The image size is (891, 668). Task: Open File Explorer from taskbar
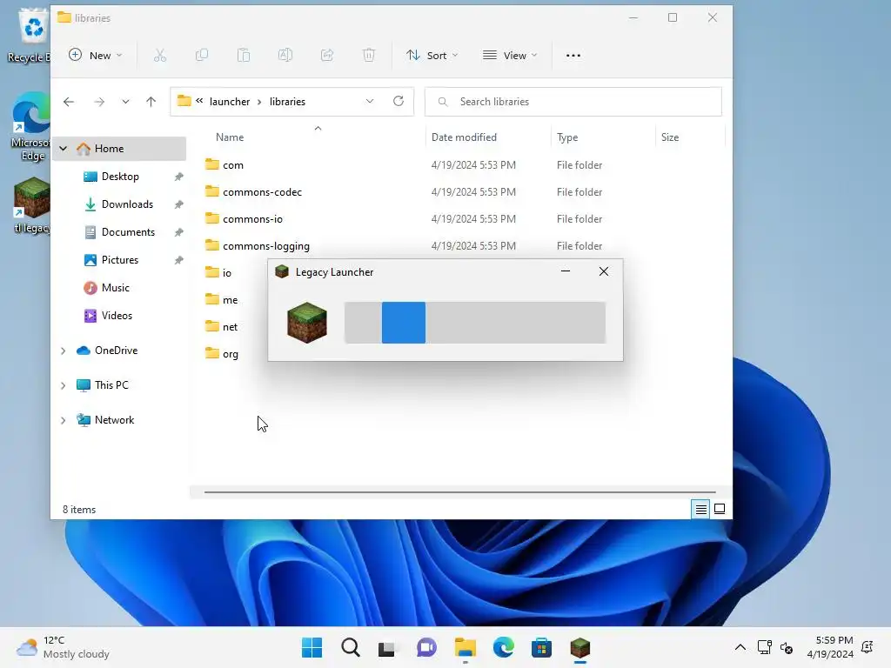[x=465, y=647]
